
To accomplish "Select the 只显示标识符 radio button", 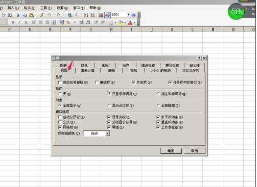I will click(109, 94).
